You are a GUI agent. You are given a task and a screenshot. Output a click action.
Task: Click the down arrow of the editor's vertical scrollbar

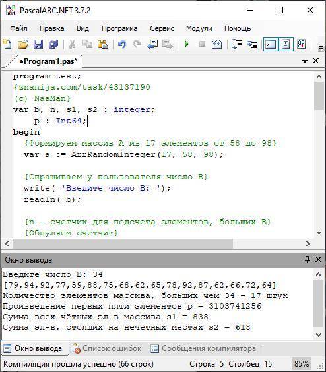(x=319, y=233)
